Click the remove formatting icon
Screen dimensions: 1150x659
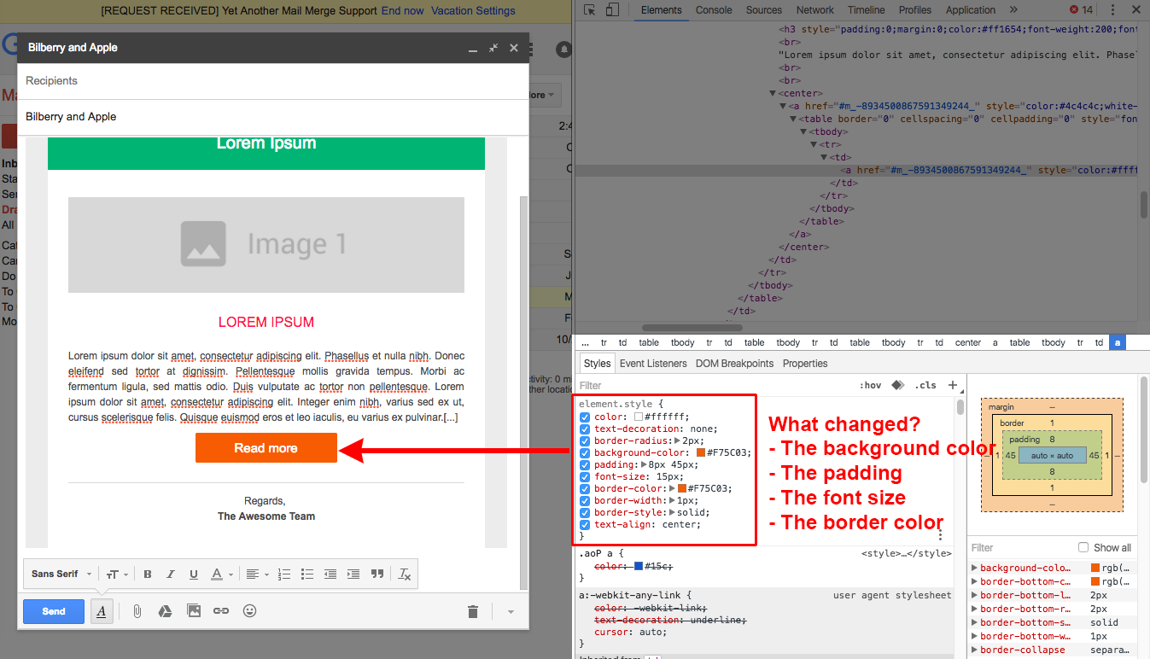406,574
